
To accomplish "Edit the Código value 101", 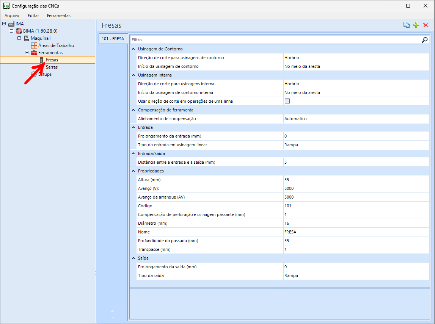I will click(x=356, y=206).
